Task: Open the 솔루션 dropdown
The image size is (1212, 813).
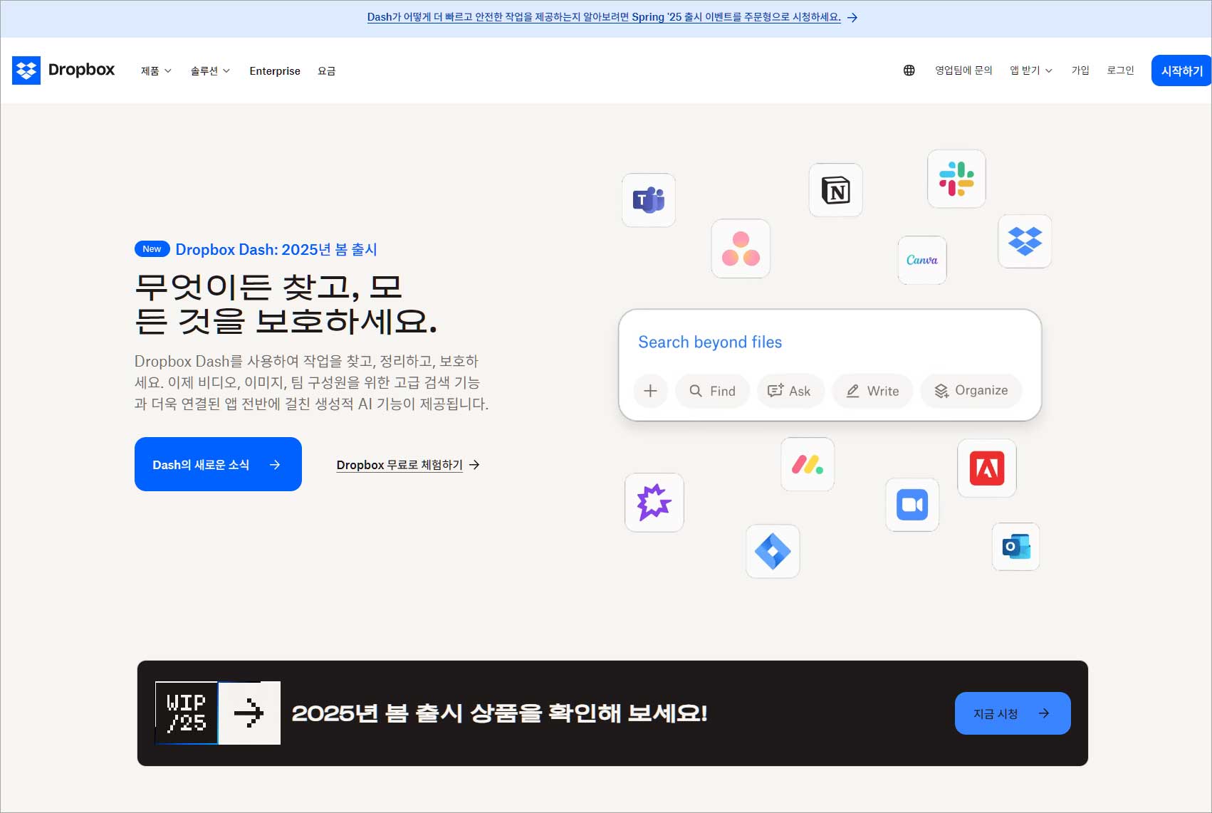Action: point(209,70)
